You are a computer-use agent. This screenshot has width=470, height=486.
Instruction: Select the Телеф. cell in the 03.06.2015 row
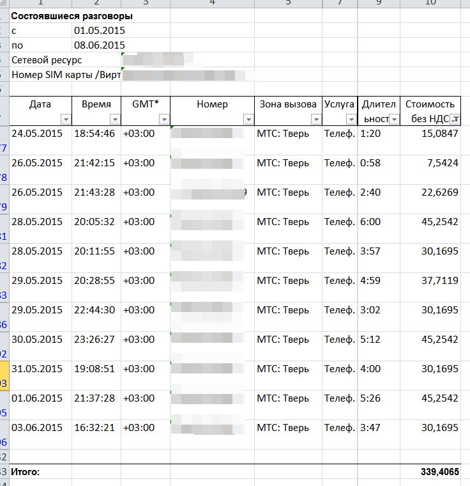[x=340, y=435]
